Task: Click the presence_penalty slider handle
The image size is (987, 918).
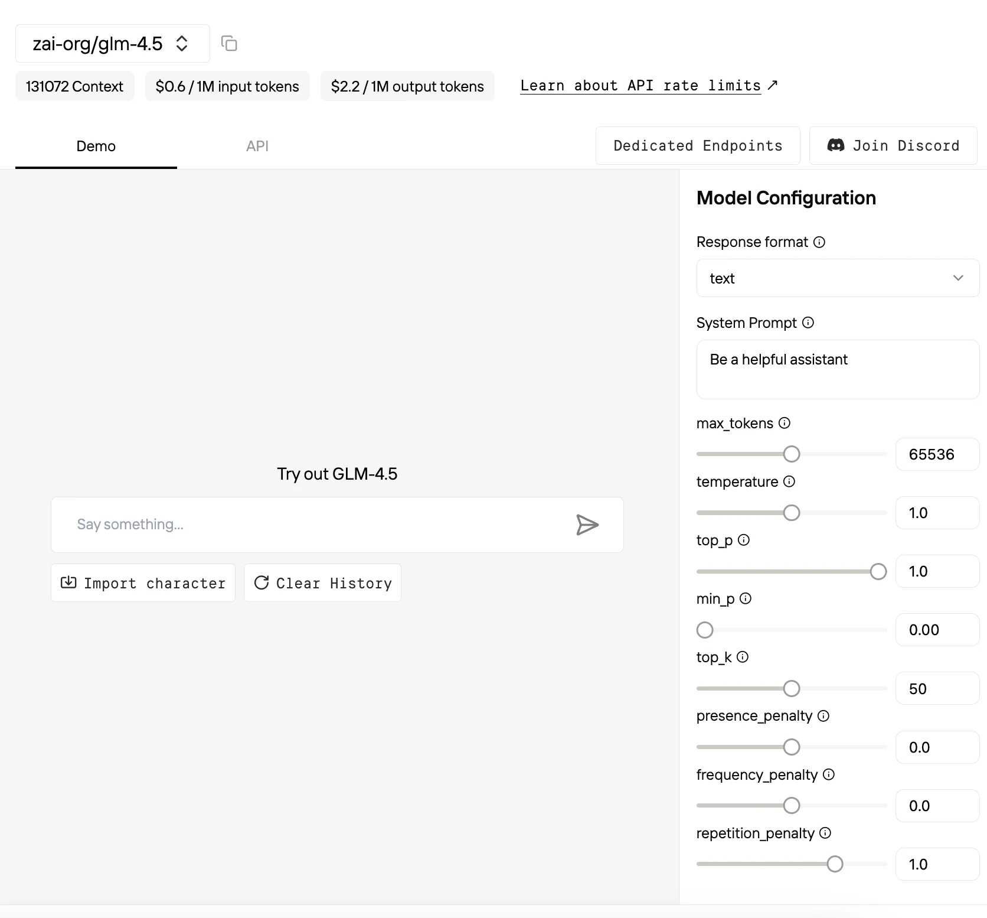Action: pyautogui.click(x=792, y=747)
